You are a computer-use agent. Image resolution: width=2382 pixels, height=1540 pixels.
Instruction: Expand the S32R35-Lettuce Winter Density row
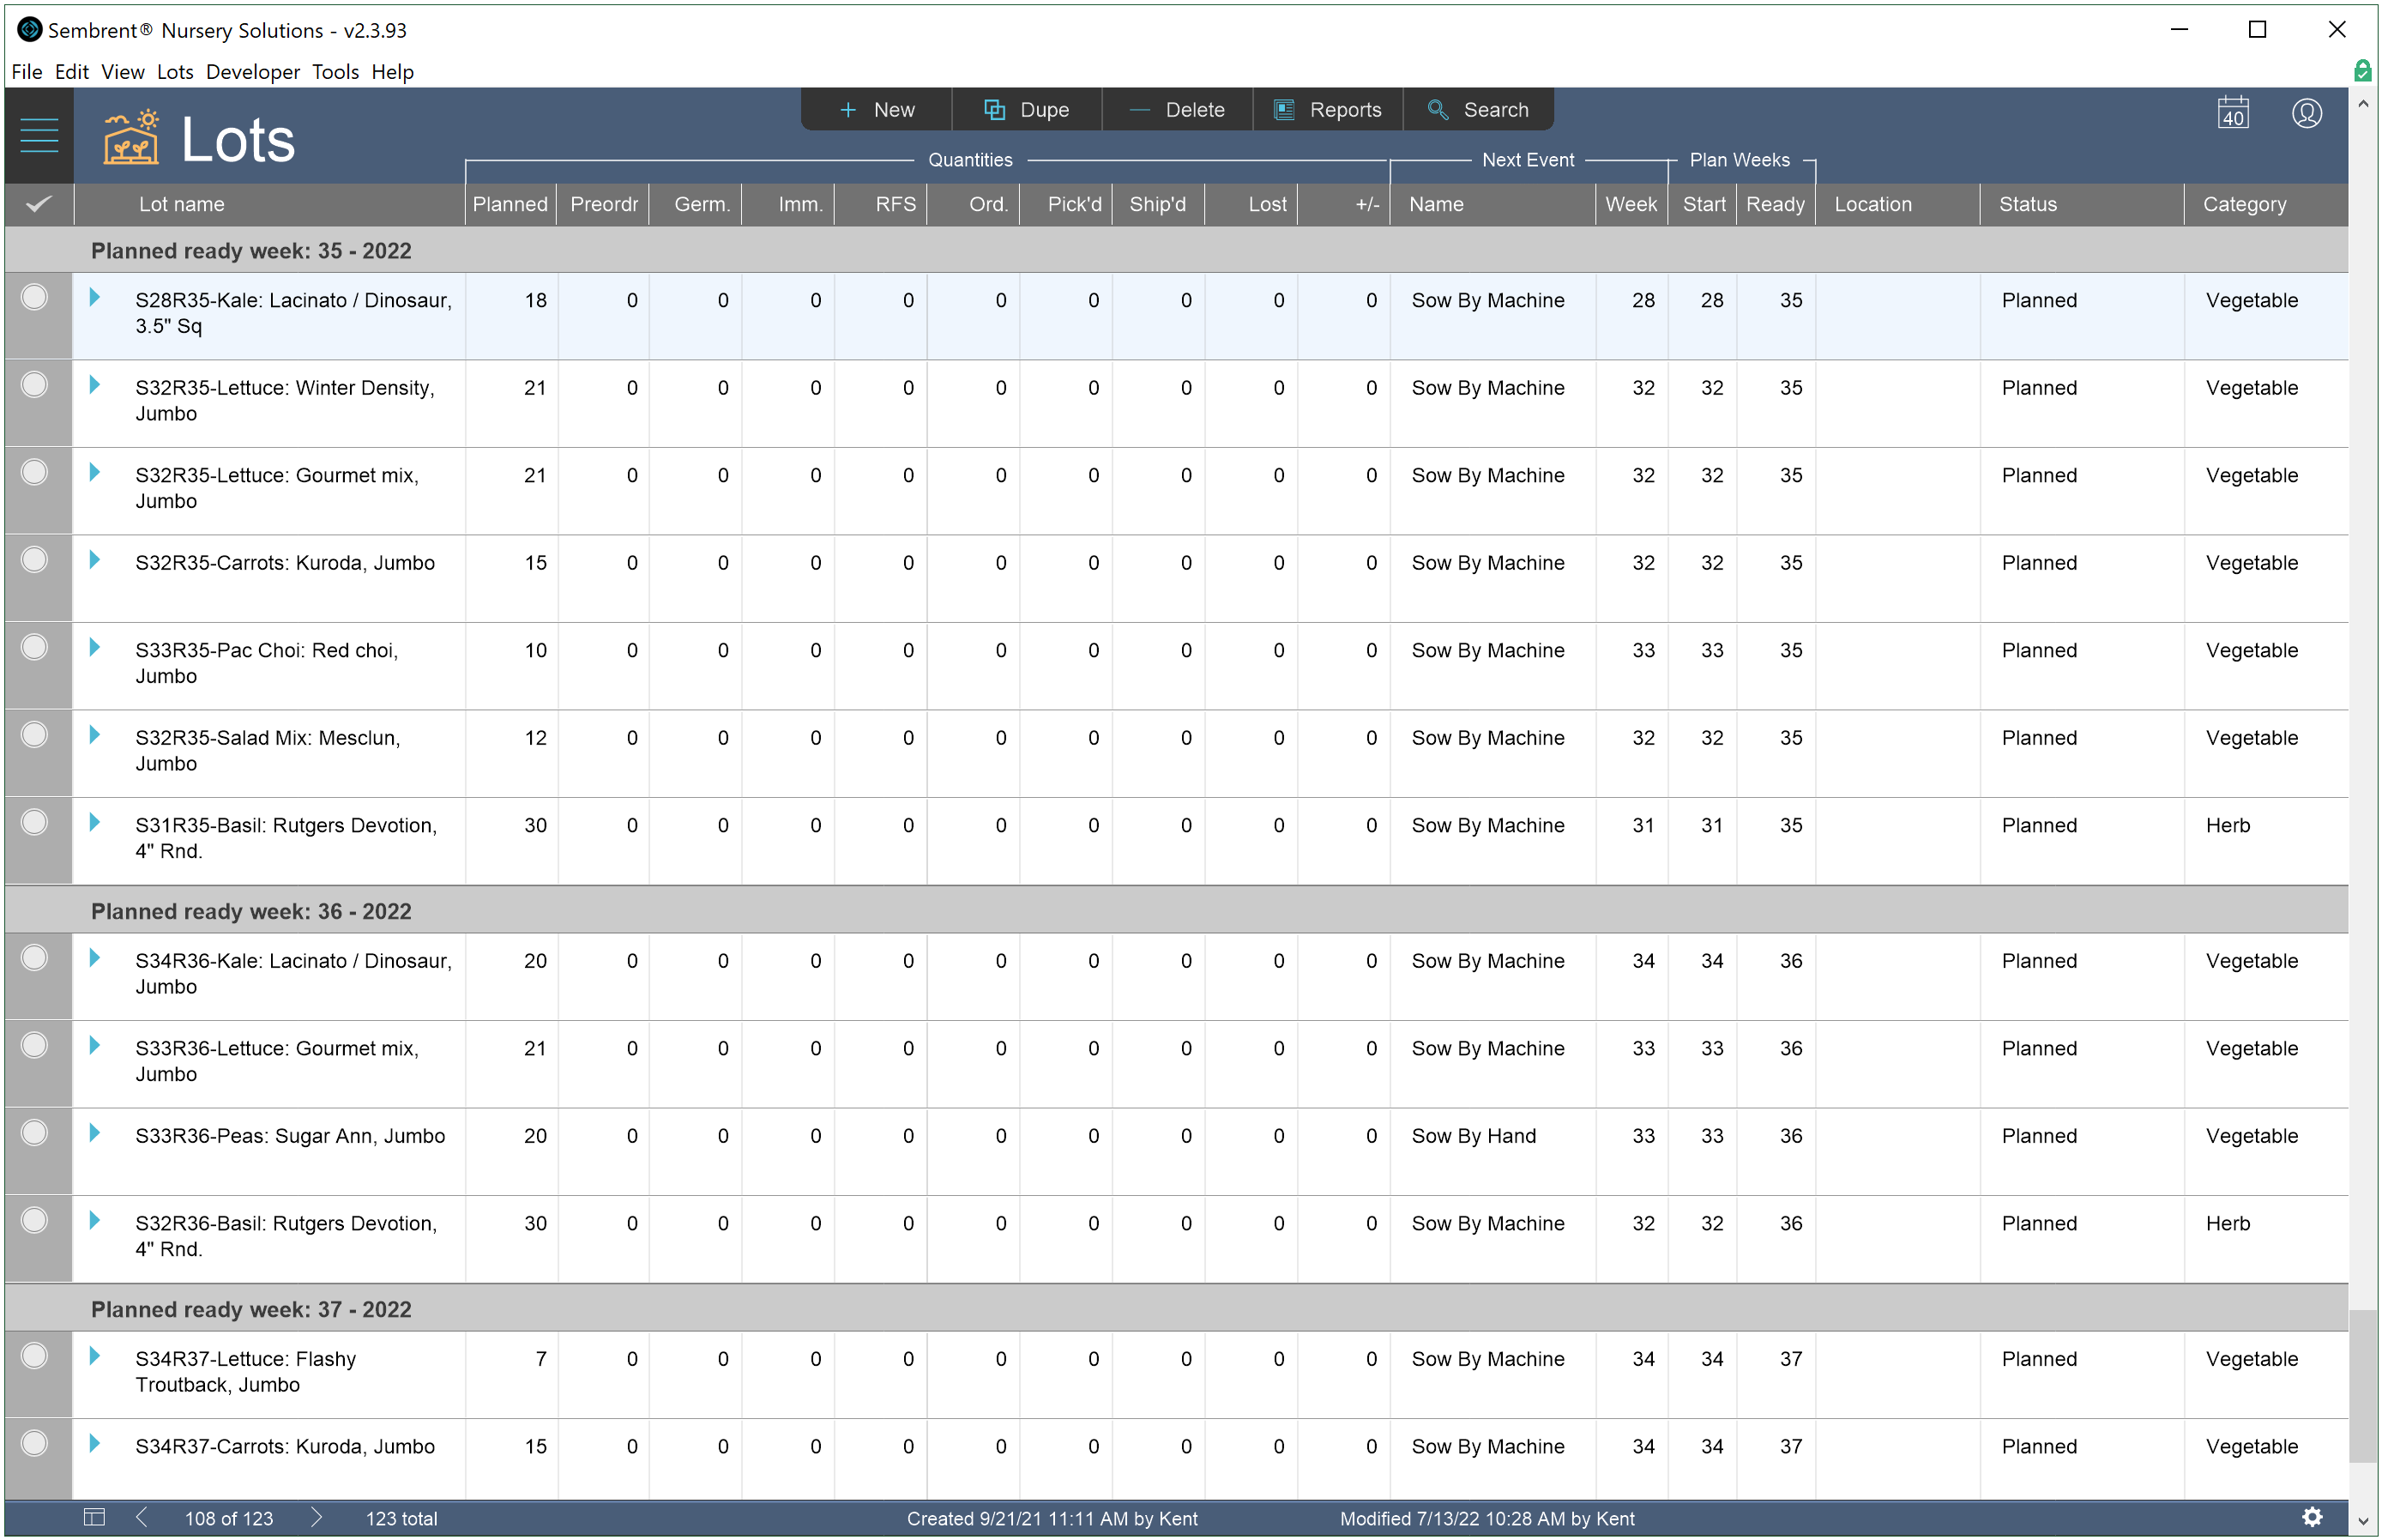pos(95,385)
